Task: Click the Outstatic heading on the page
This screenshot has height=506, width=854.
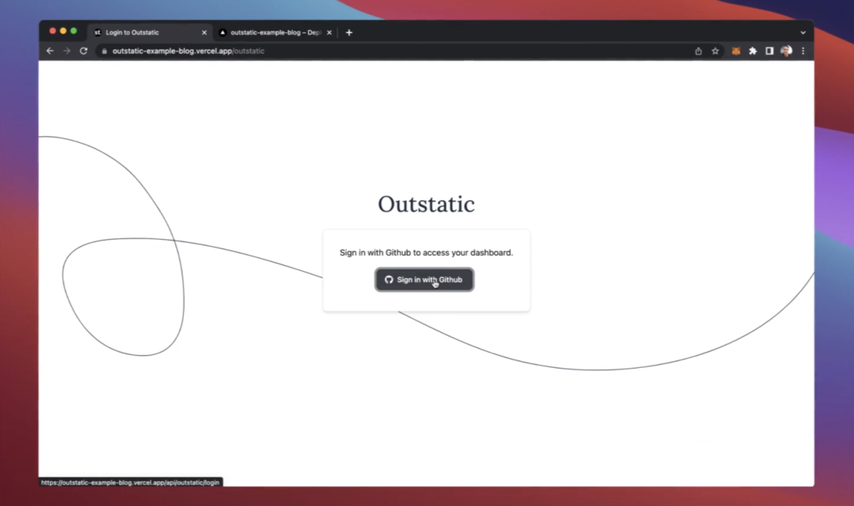Action: point(426,204)
